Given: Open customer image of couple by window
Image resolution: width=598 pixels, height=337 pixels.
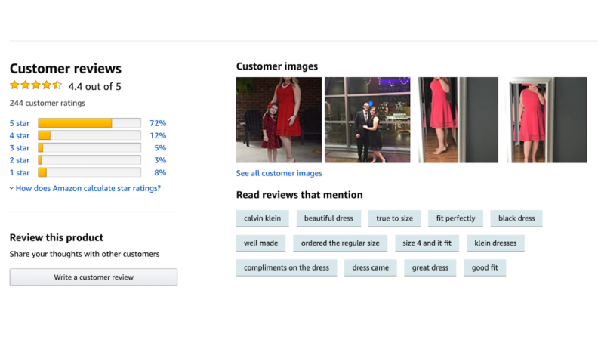Looking at the screenshot, I should 368,120.
